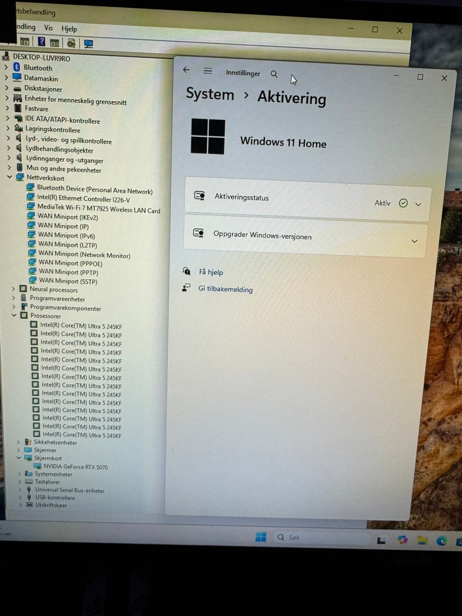The height and width of the screenshot is (616, 462).
Task: Click the Aktiveringsstatus certificate icon
Action: 200,195
